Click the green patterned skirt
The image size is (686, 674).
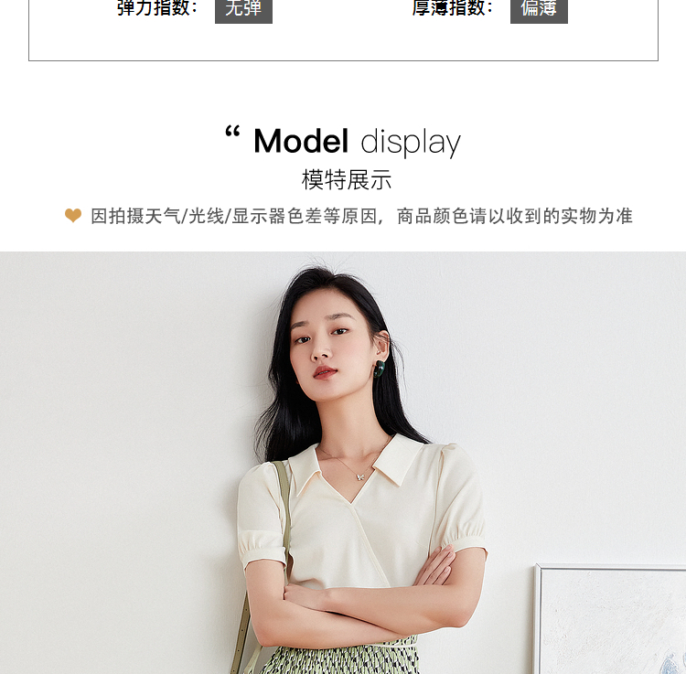[x=339, y=659]
